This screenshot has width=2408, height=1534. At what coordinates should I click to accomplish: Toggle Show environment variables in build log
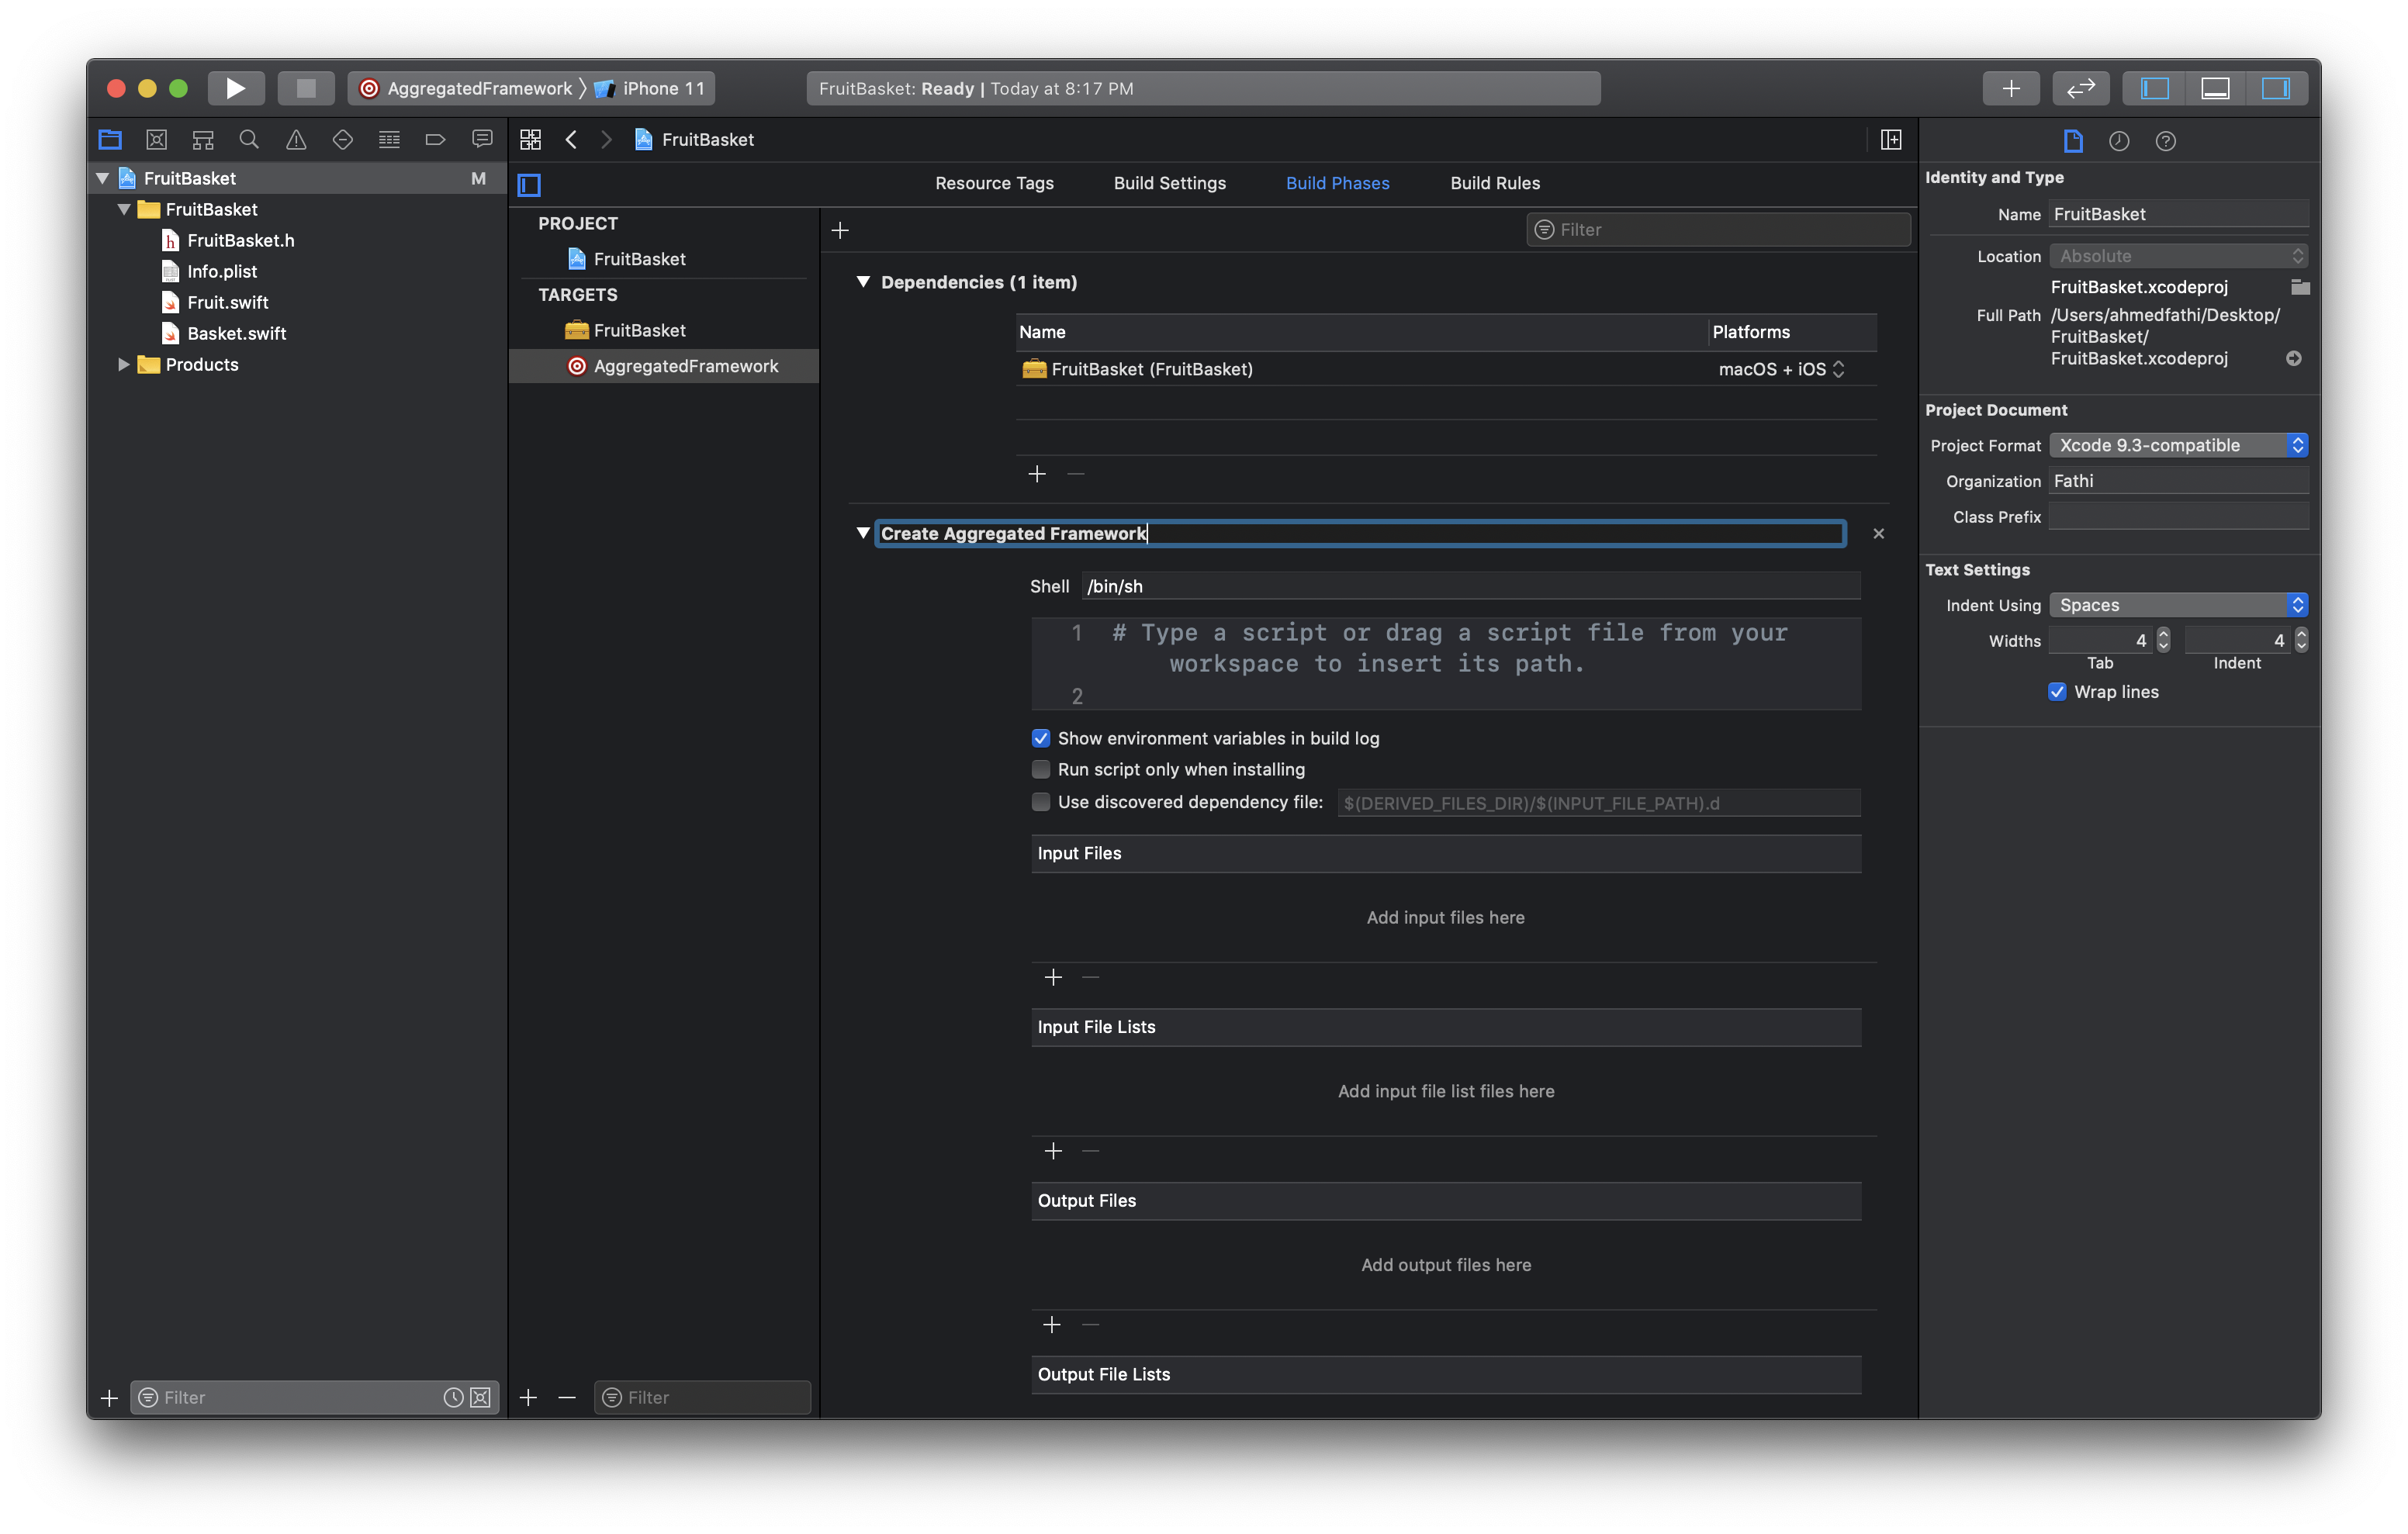pyautogui.click(x=1041, y=738)
